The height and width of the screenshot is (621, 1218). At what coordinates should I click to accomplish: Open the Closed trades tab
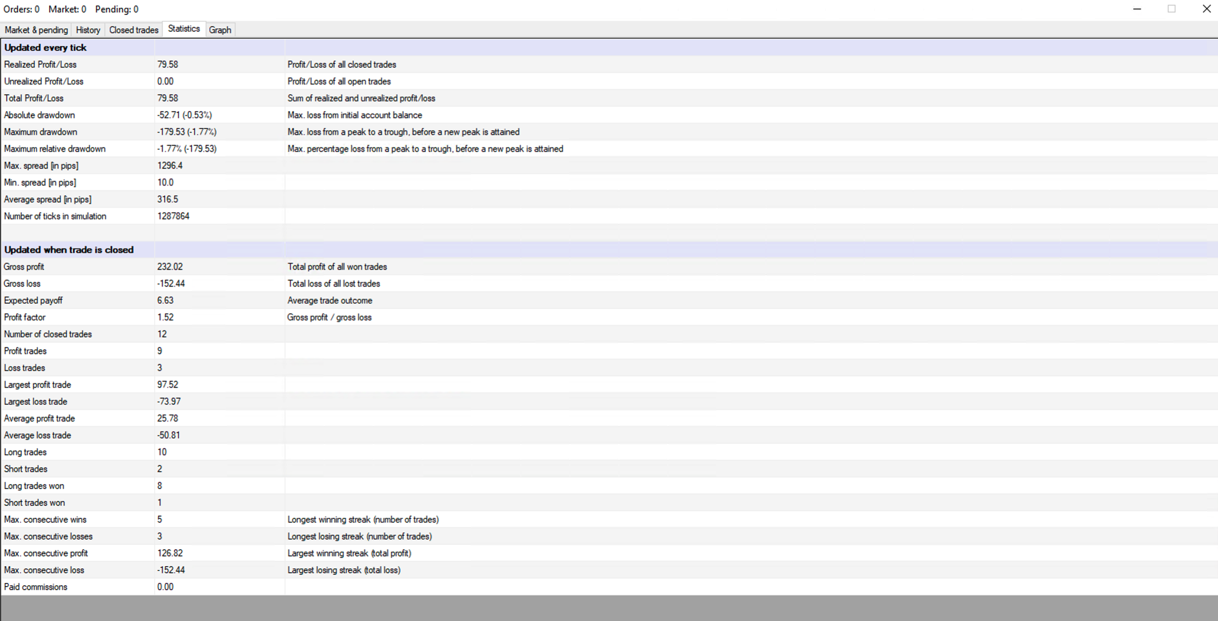click(x=134, y=30)
